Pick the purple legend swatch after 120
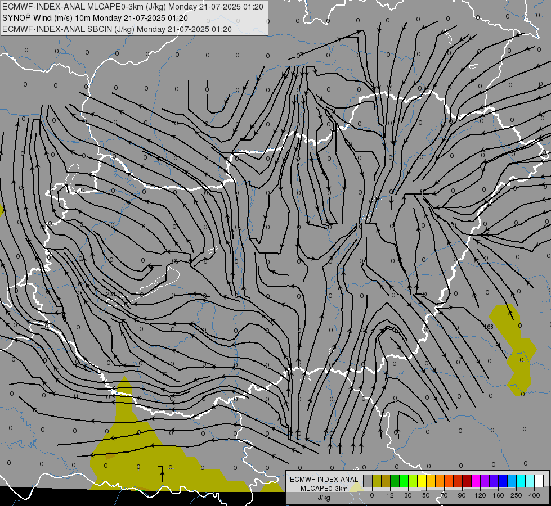 485,481
